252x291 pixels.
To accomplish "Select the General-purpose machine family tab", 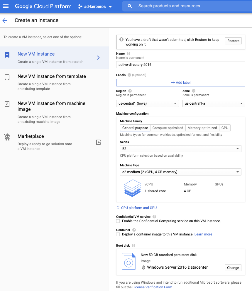I will pos(135,128).
